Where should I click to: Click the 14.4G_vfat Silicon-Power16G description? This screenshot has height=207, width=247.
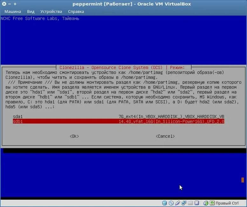(x=171, y=121)
